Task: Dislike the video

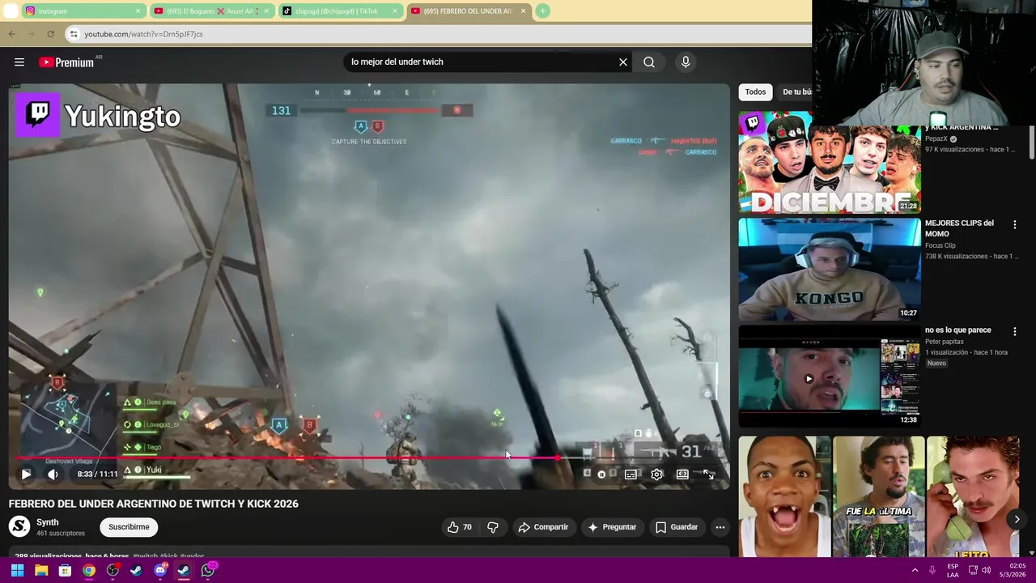Action: pos(493,527)
